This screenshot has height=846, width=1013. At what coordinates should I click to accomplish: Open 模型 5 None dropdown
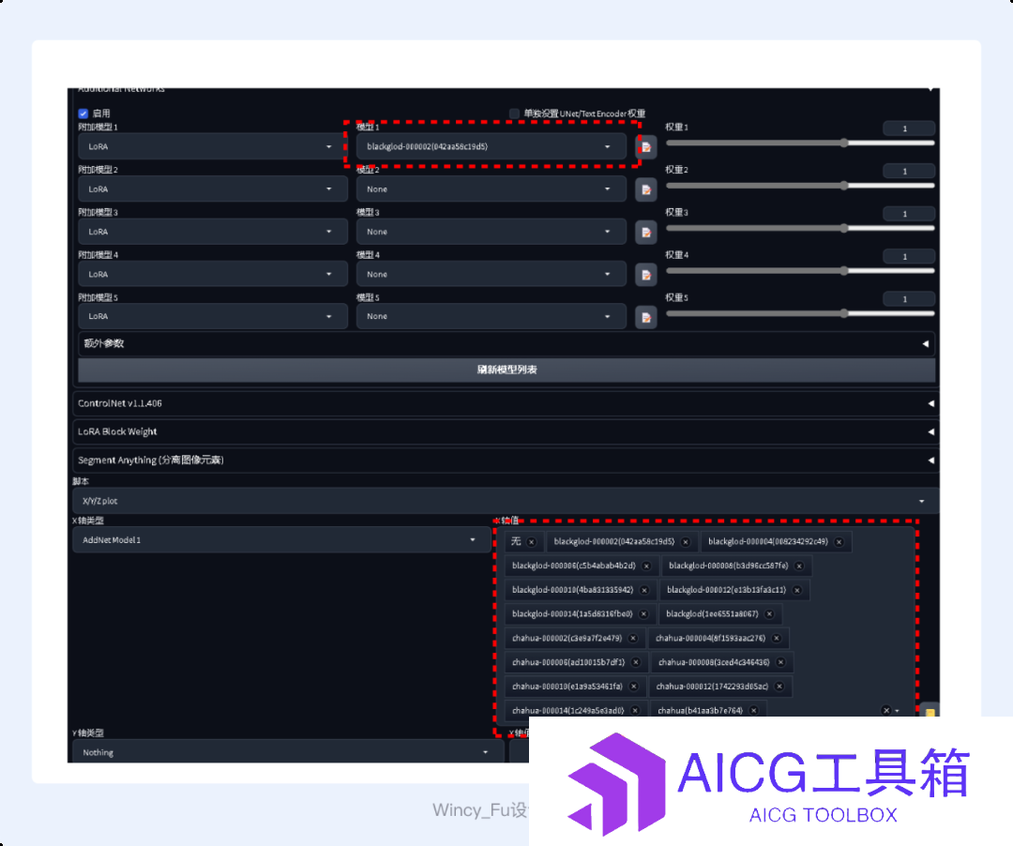(x=491, y=316)
